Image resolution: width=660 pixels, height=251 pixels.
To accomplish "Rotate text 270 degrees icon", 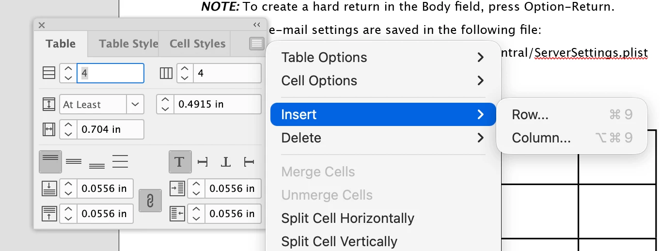I will [249, 162].
